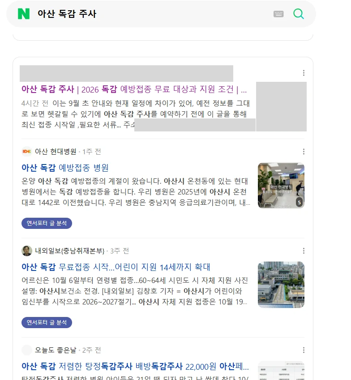Viewport: 351px width, 380px height.
Task: Open the 아산 현대병원 lobby thumbnail
Action: coord(281,186)
